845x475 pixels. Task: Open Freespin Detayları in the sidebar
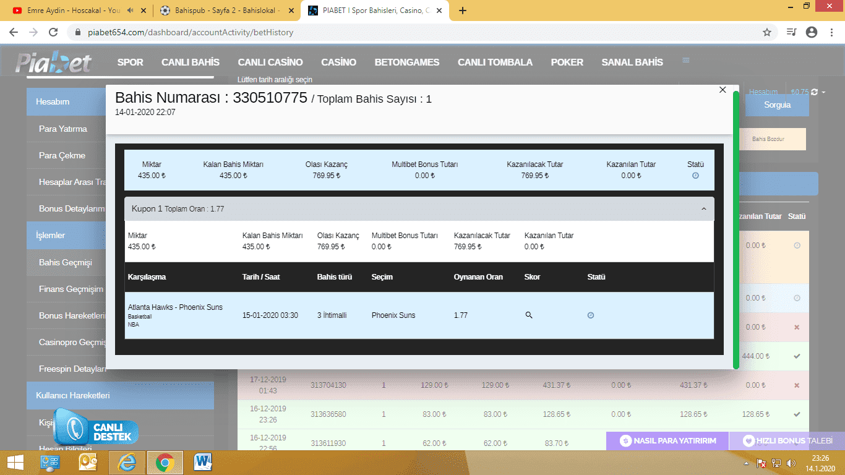point(72,369)
